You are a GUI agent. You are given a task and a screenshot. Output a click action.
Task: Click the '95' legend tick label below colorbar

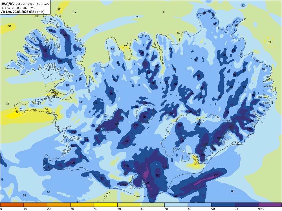click(236, 209)
